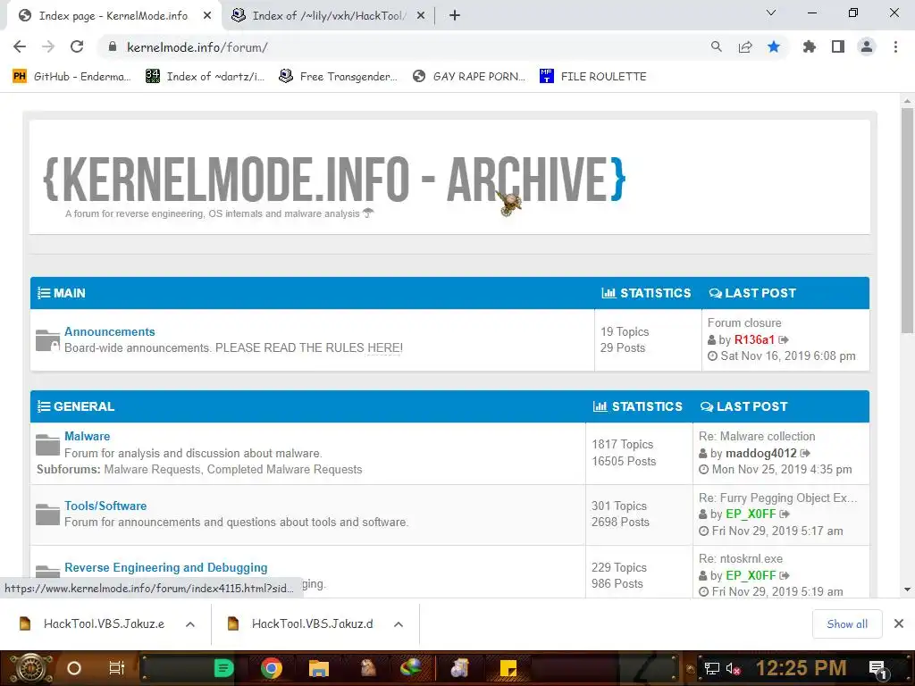
Task: Open the tab search chevron
Action: pos(771,13)
